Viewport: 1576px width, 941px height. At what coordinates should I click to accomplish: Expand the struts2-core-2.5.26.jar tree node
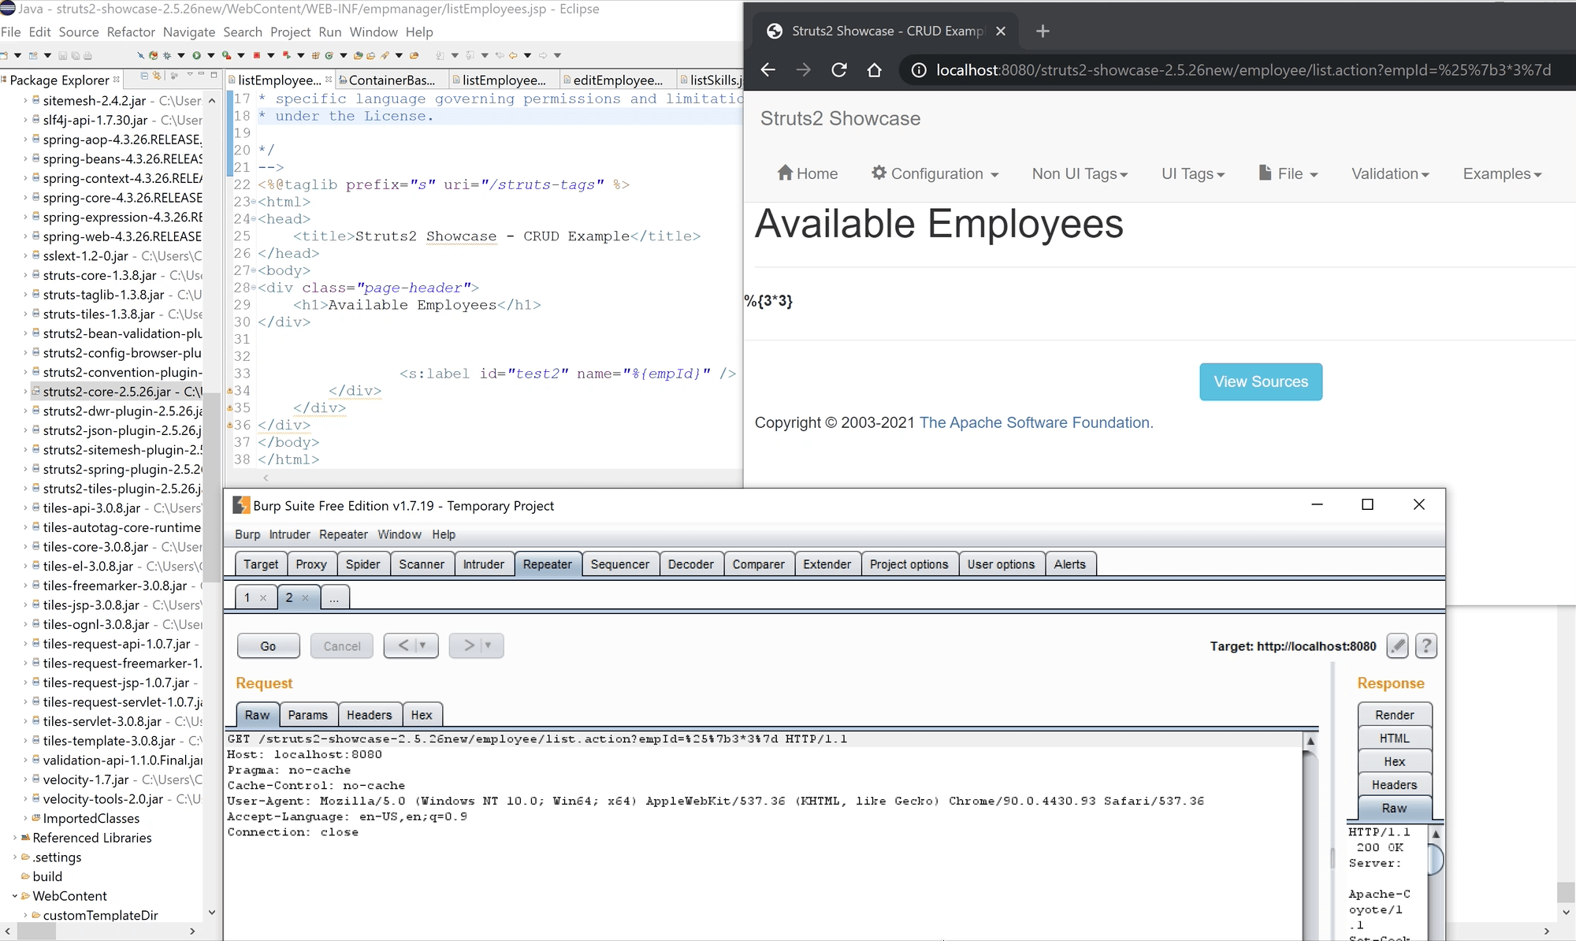(25, 392)
